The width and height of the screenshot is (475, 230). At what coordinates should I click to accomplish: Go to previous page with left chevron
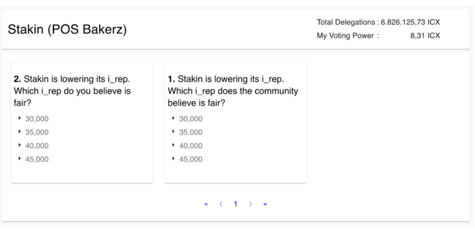coord(221,205)
